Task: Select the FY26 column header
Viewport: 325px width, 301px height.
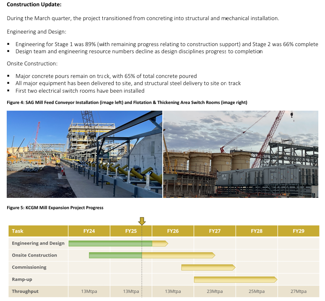Action: click(x=173, y=231)
